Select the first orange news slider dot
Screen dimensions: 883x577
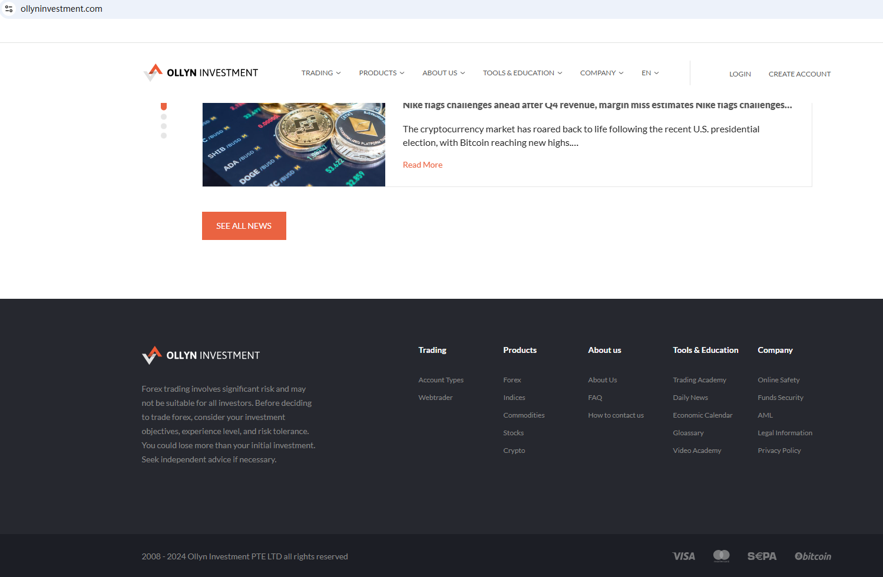(x=164, y=106)
